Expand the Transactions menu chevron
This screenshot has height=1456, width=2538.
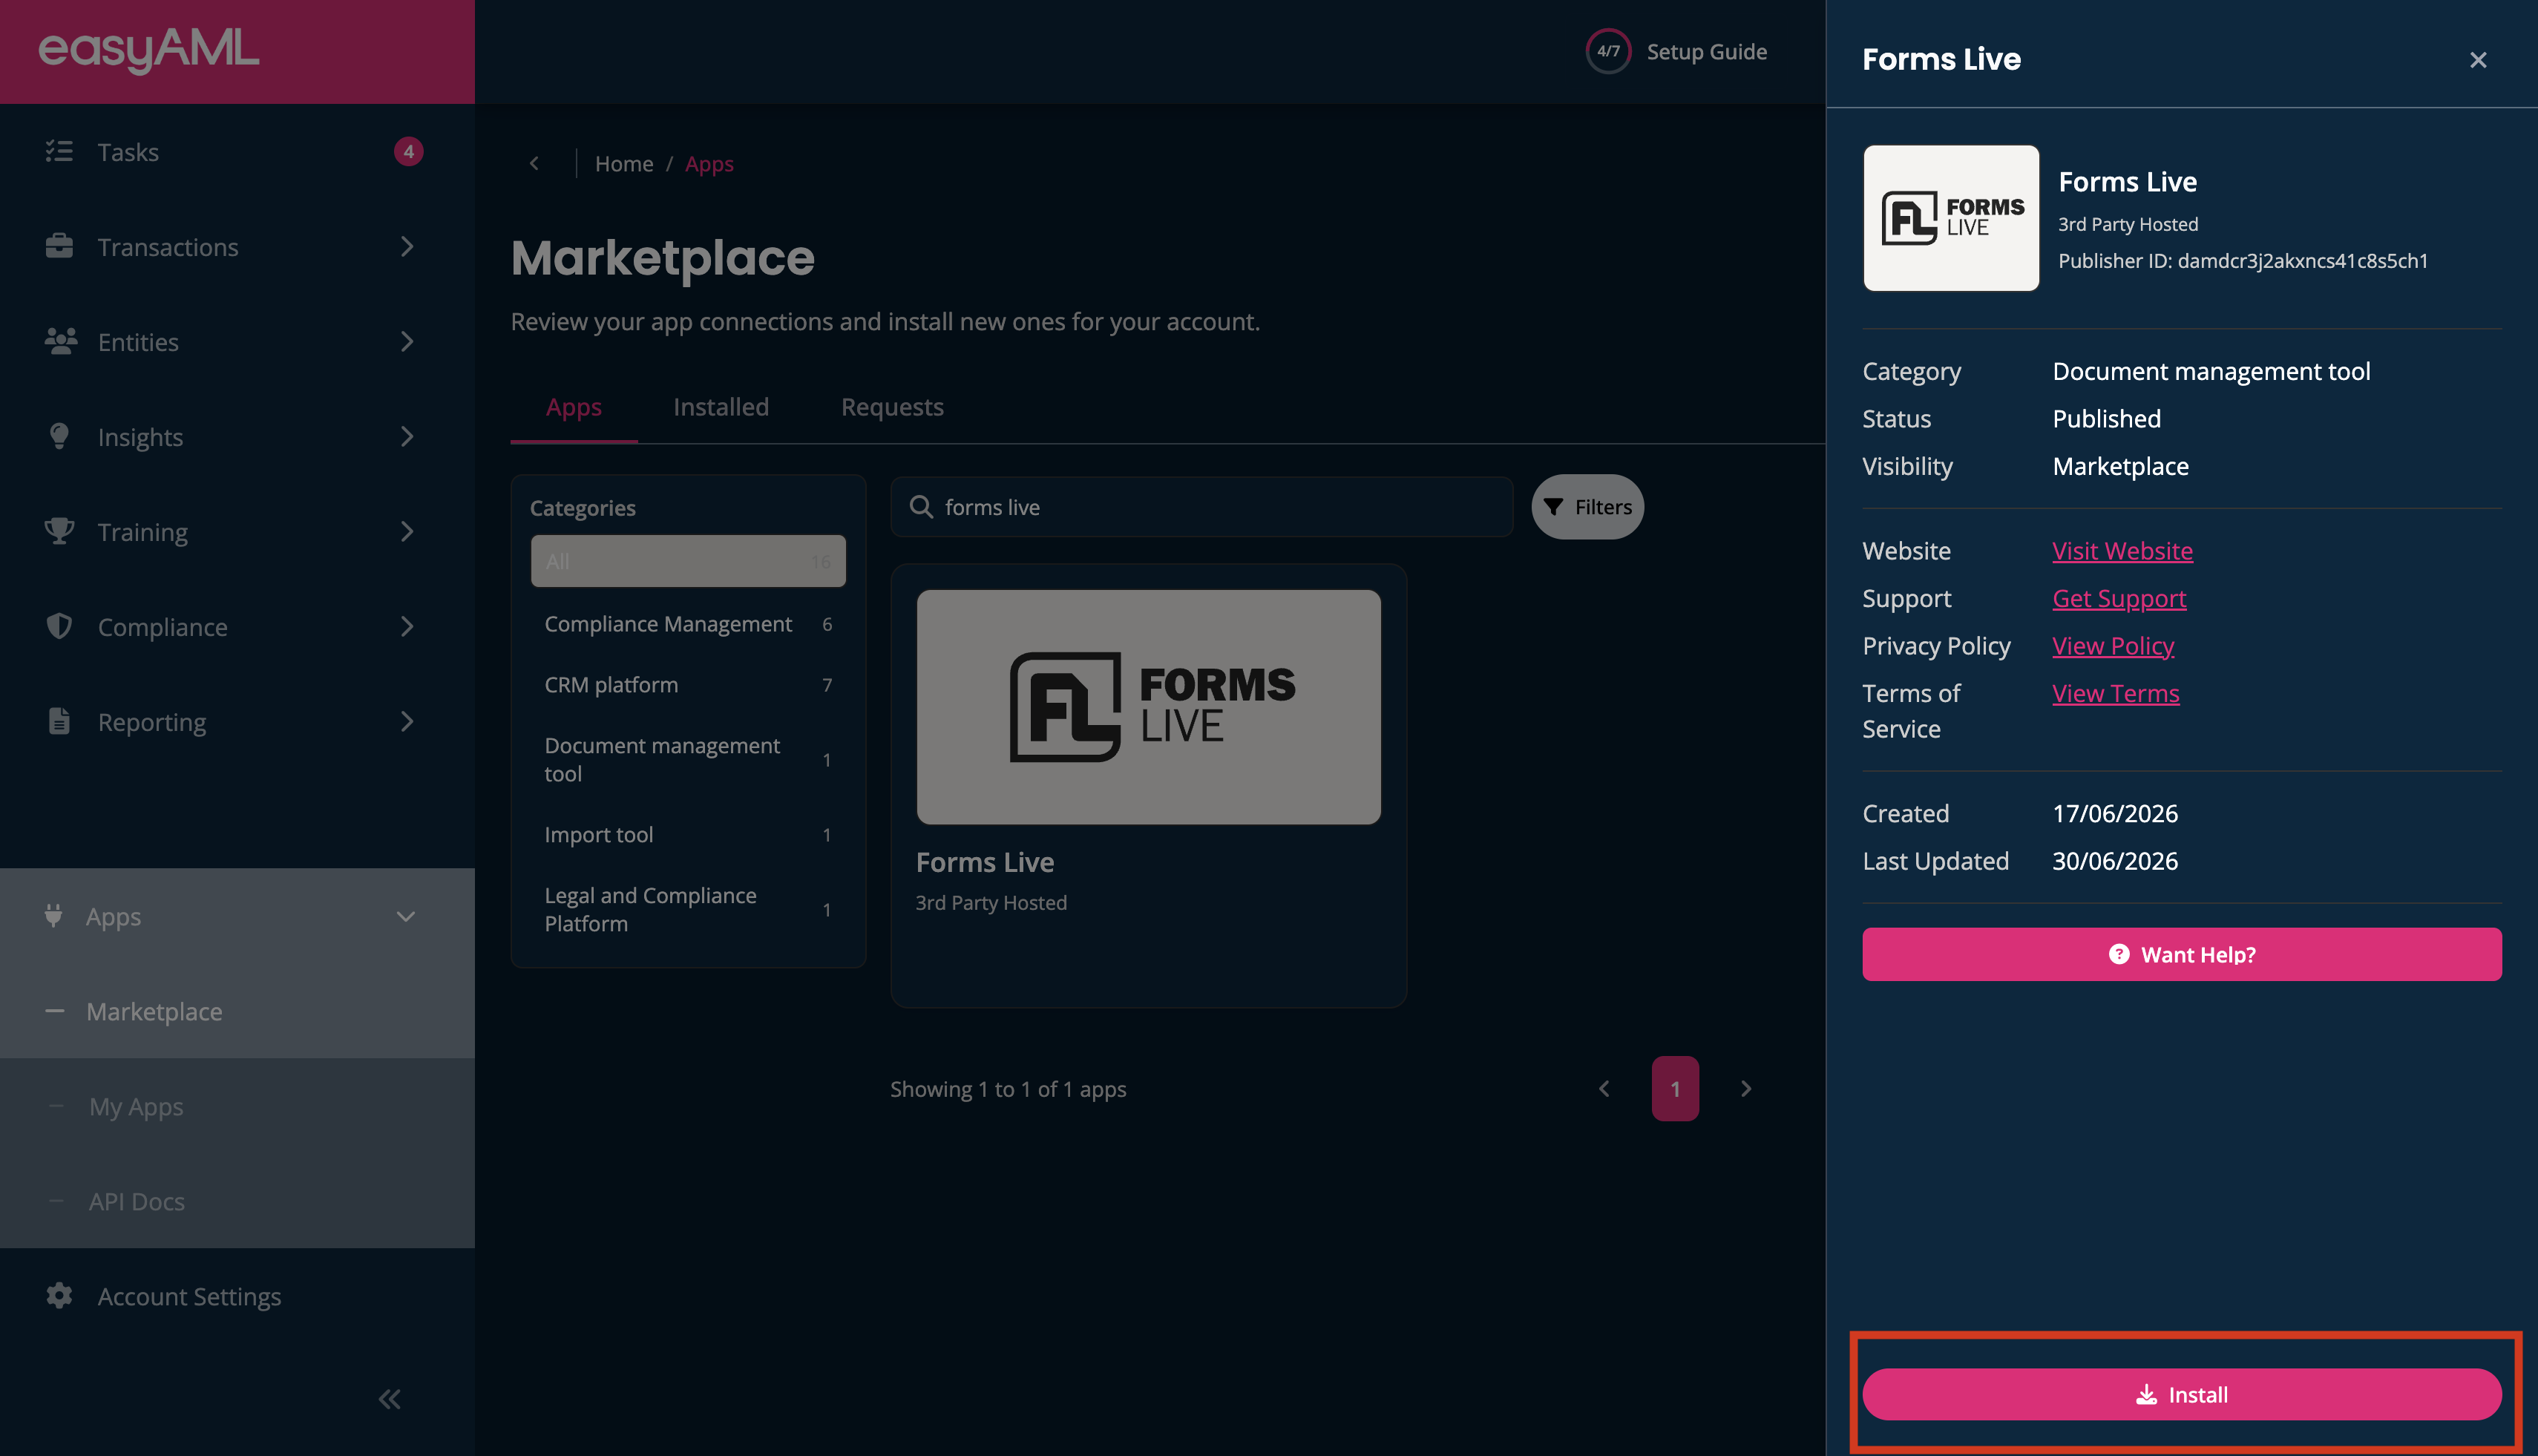406,246
